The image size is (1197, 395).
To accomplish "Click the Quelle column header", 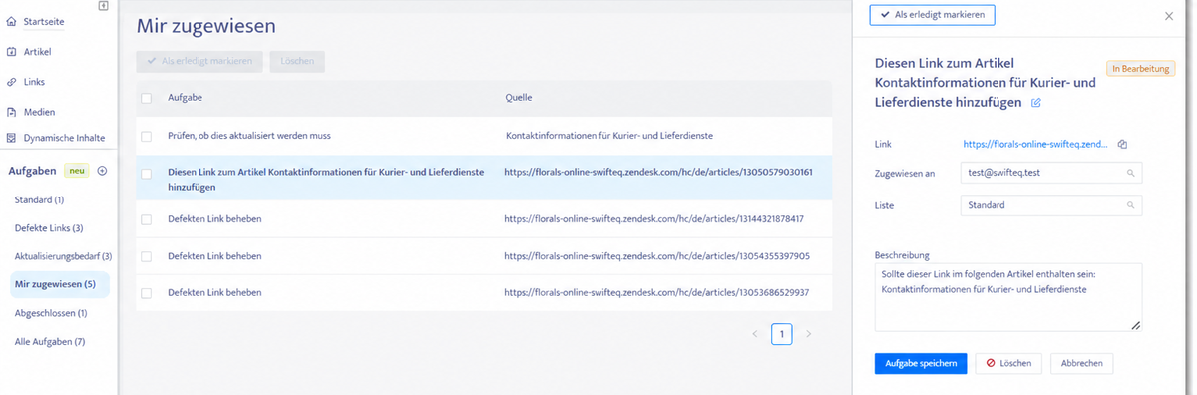I will click(x=519, y=98).
